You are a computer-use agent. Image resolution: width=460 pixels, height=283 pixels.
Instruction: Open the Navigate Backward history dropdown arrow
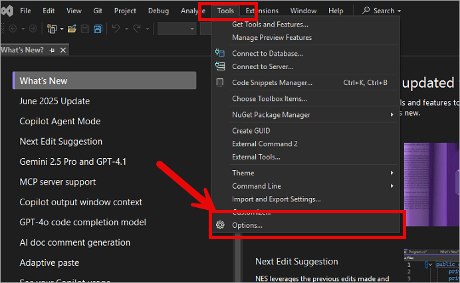pos(23,29)
